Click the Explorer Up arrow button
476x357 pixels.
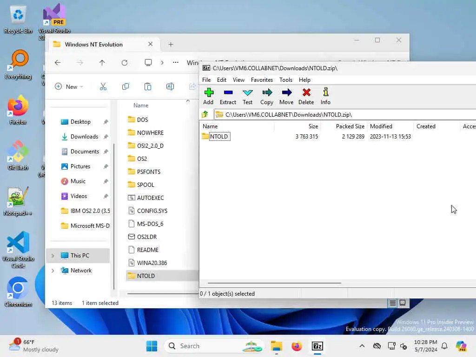click(102, 63)
